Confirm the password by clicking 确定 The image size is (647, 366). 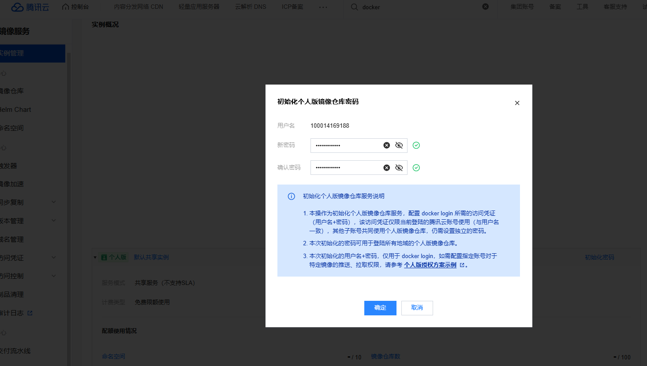point(380,308)
